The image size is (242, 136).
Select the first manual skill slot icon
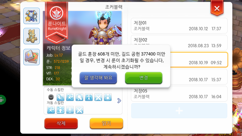point(51,97)
